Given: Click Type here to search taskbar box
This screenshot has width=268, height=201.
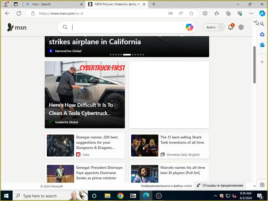Looking at the screenshot, I should coord(51,196).
